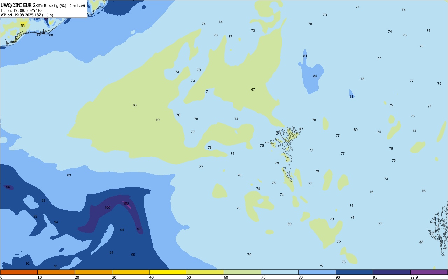Click the "Rakastig (%) í 2 m hæð" label
This screenshot has width=448, height=280.
pyautogui.click(x=64, y=6)
